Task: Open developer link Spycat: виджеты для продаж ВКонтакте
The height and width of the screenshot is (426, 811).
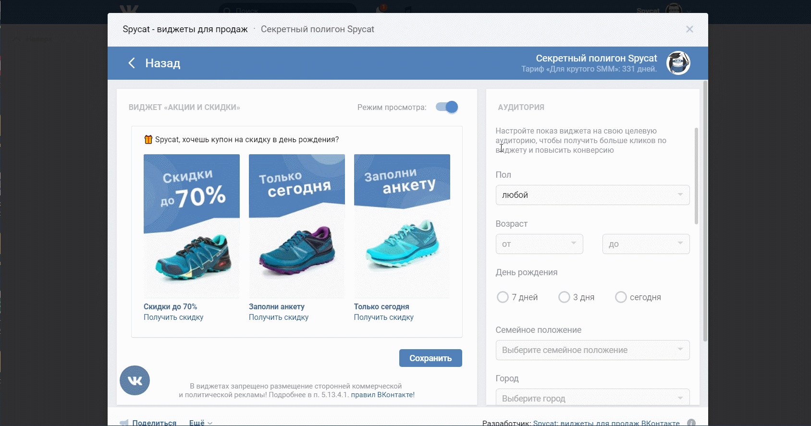Action: [606, 423]
